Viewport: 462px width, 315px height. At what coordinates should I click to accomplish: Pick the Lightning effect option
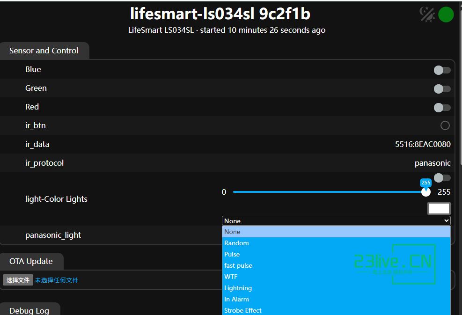pos(336,288)
